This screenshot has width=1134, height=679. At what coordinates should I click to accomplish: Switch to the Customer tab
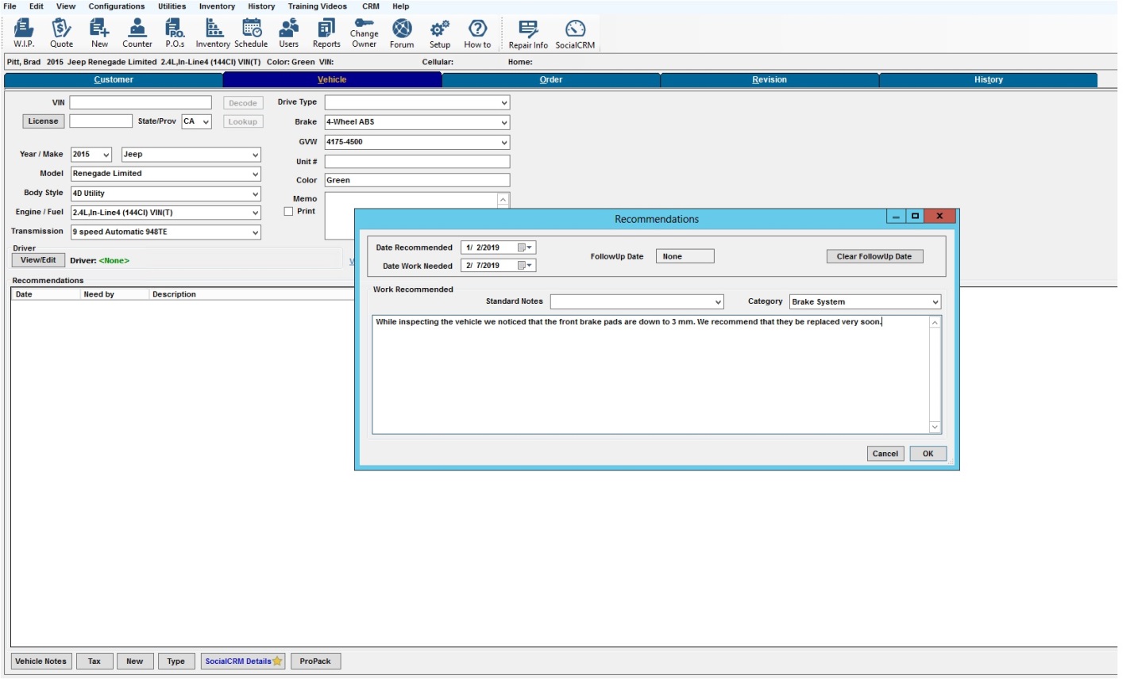114,80
